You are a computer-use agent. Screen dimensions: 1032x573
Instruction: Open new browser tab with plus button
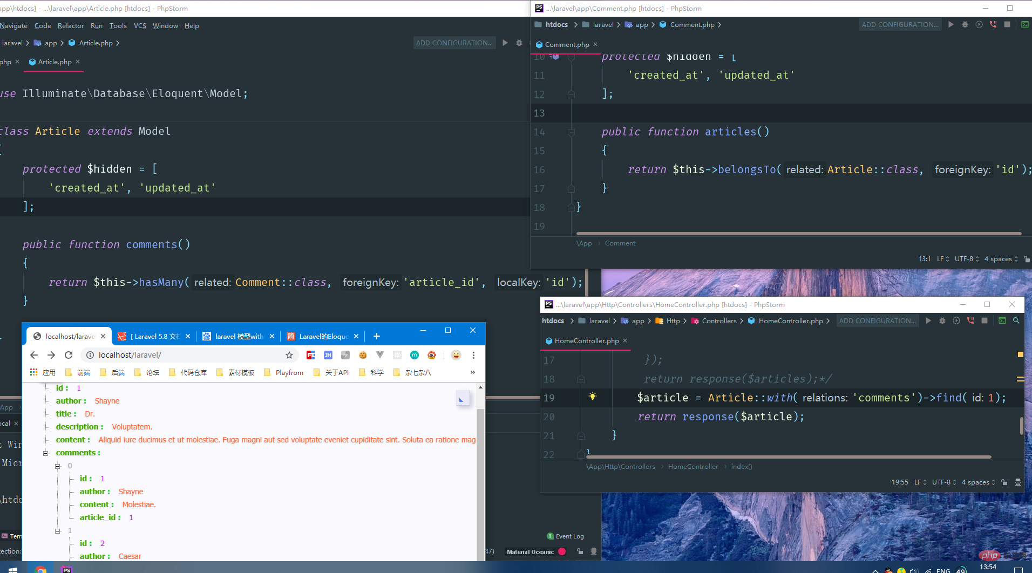click(x=377, y=336)
